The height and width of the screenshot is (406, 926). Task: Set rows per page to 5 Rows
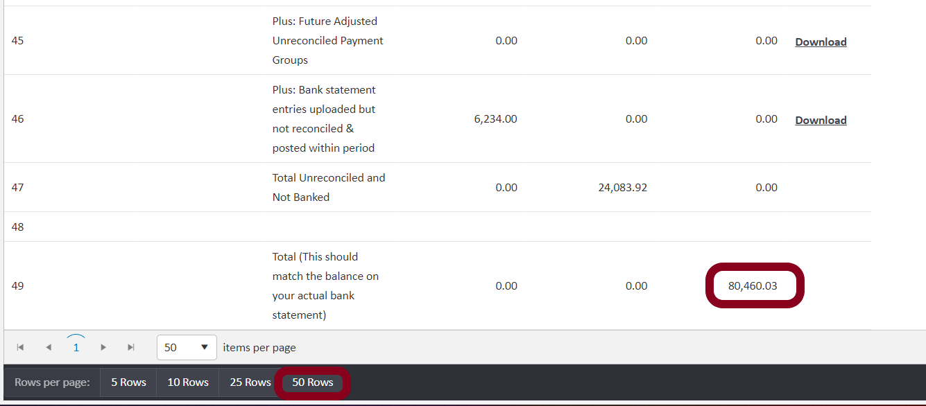coord(128,382)
